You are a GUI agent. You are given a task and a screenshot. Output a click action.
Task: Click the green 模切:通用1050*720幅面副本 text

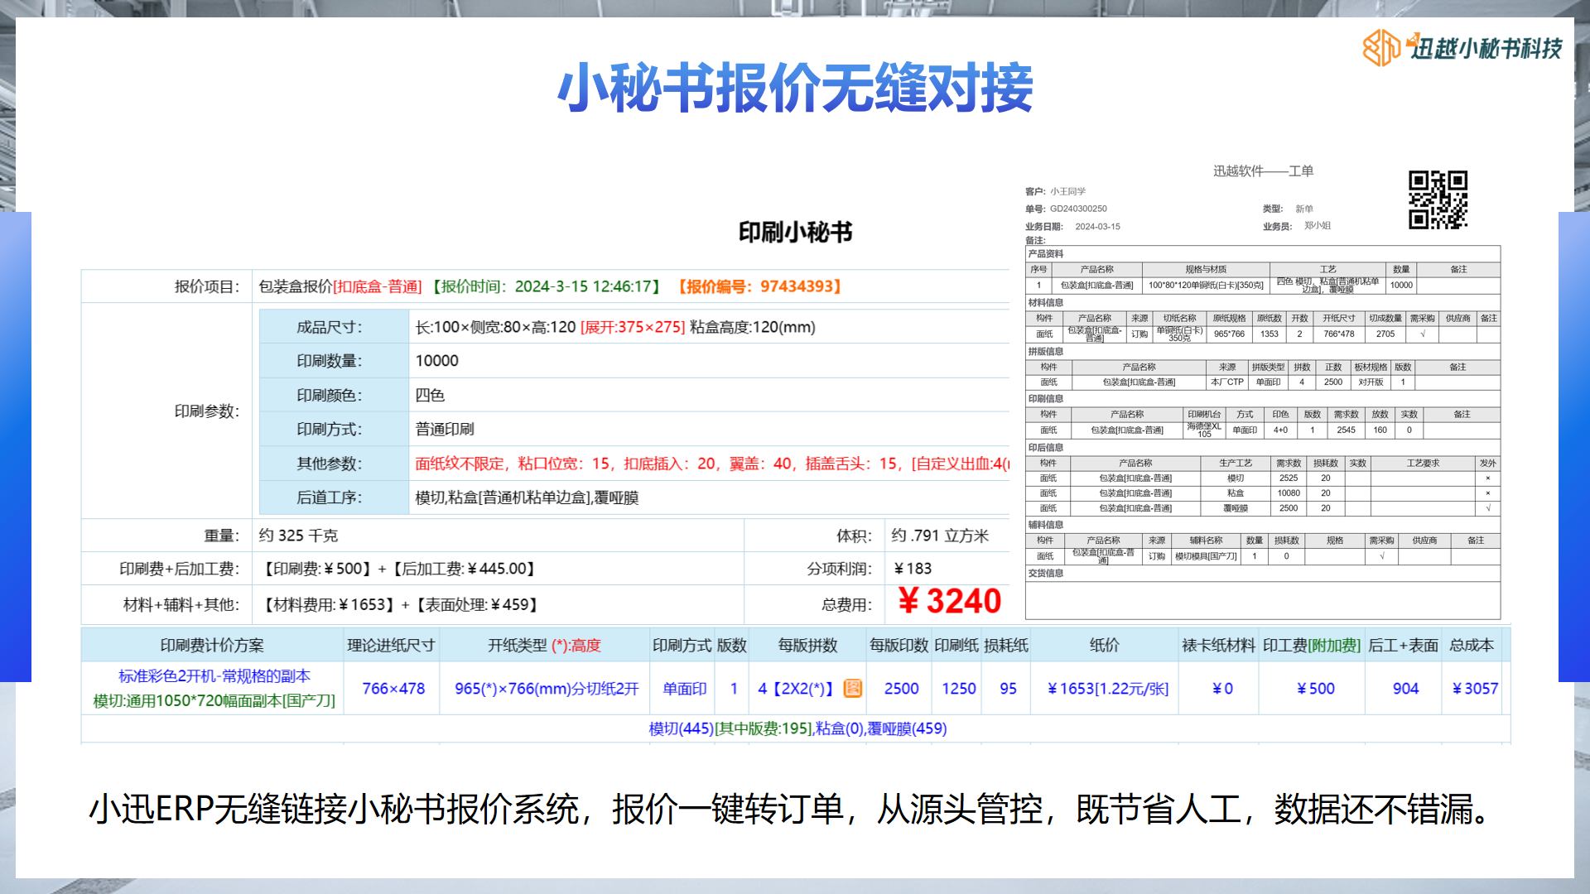point(214,701)
